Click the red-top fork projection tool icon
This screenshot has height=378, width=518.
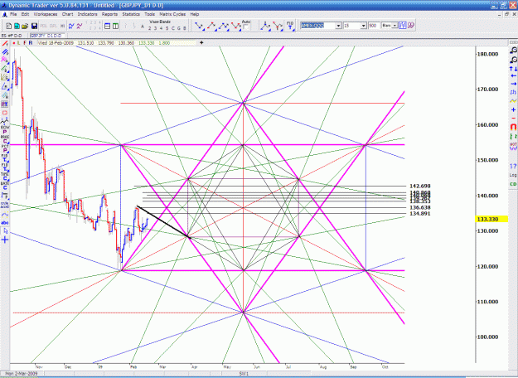278,26
